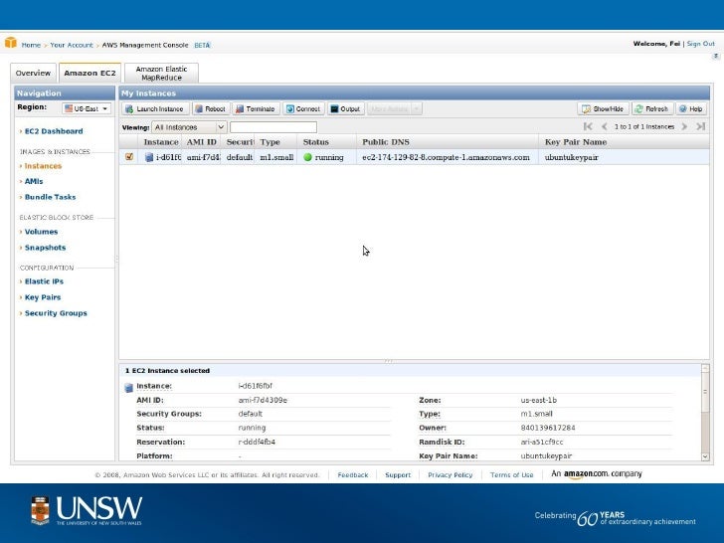Switch to the Overview tab
The height and width of the screenshot is (543, 724).
pyautogui.click(x=33, y=73)
